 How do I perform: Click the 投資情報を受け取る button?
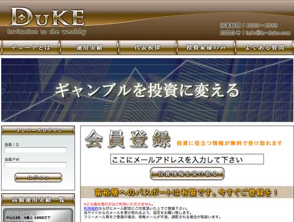(x=187, y=173)
